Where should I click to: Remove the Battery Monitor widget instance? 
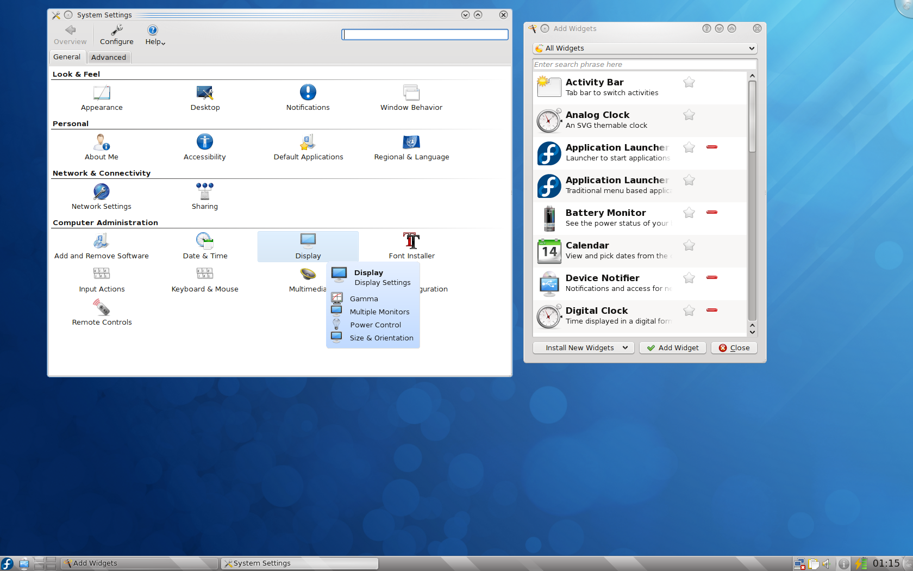[x=712, y=212]
